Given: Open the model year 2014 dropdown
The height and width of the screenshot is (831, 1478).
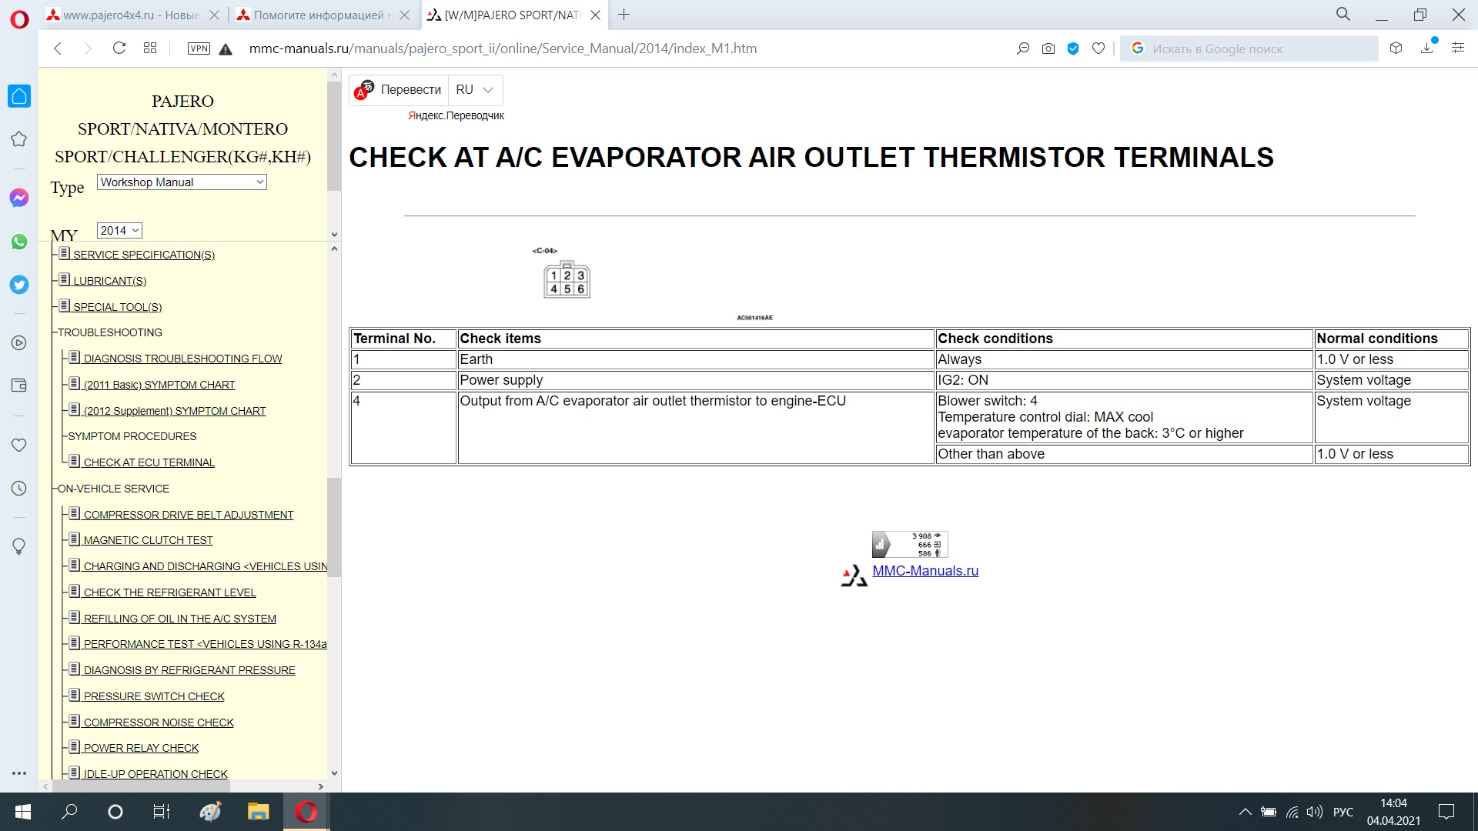Looking at the screenshot, I should 119,231.
